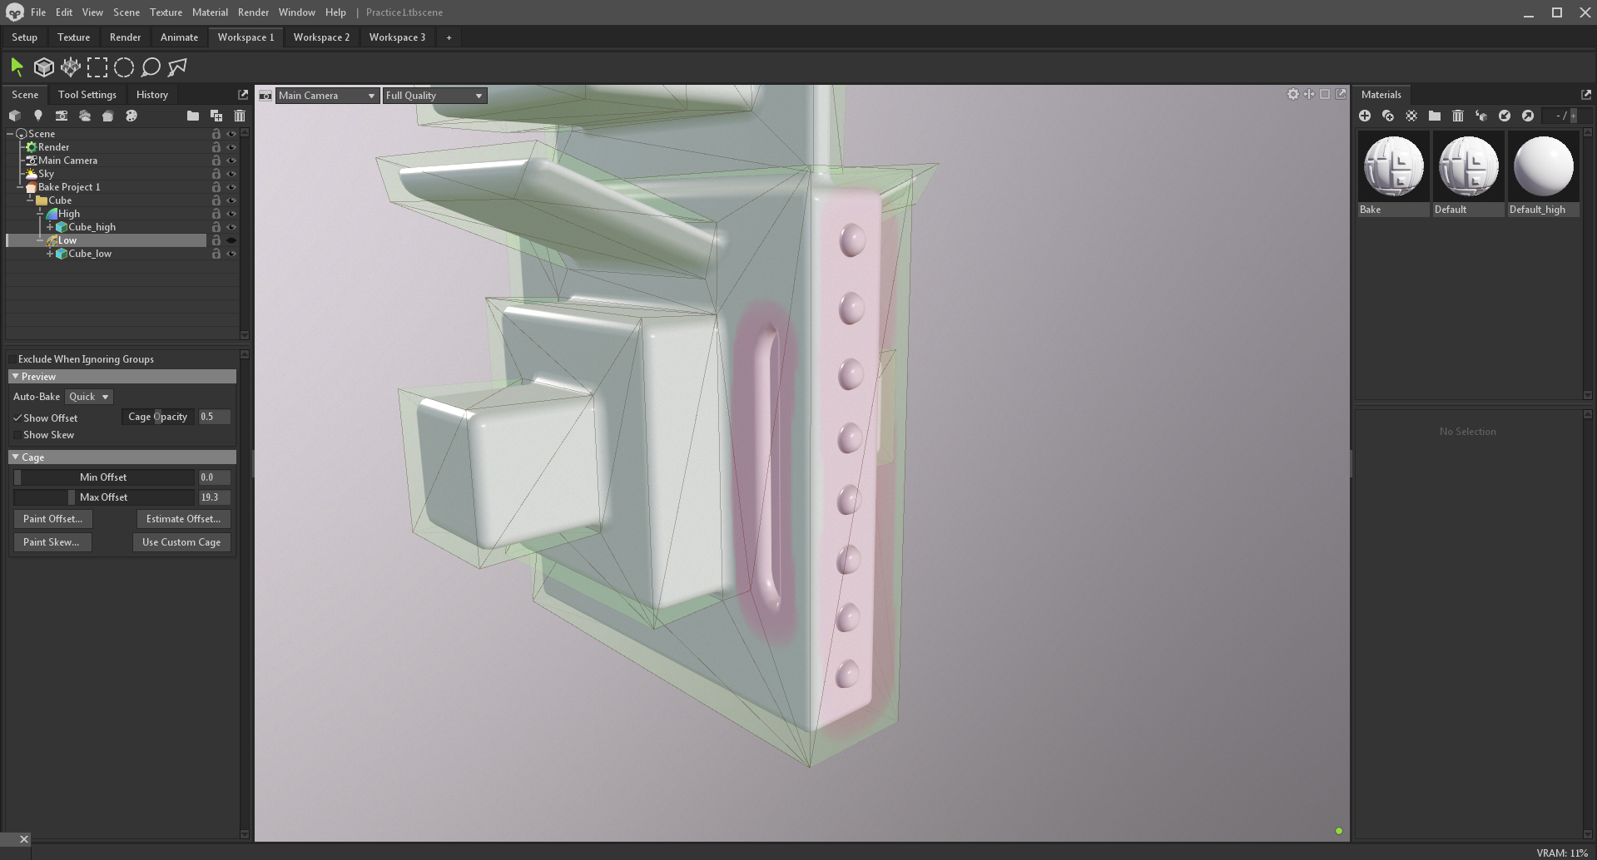Choose the object select cube tool

pyautogui.click(x=44, y=67)
